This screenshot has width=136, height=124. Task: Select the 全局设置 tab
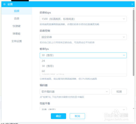click(x=17, y=41)
